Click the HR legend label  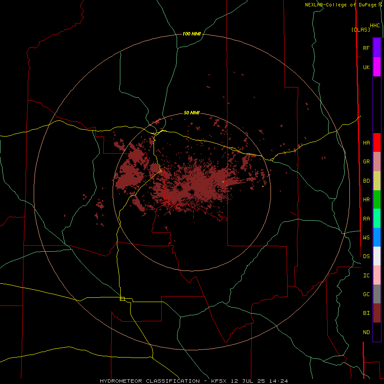coord(366,200)
